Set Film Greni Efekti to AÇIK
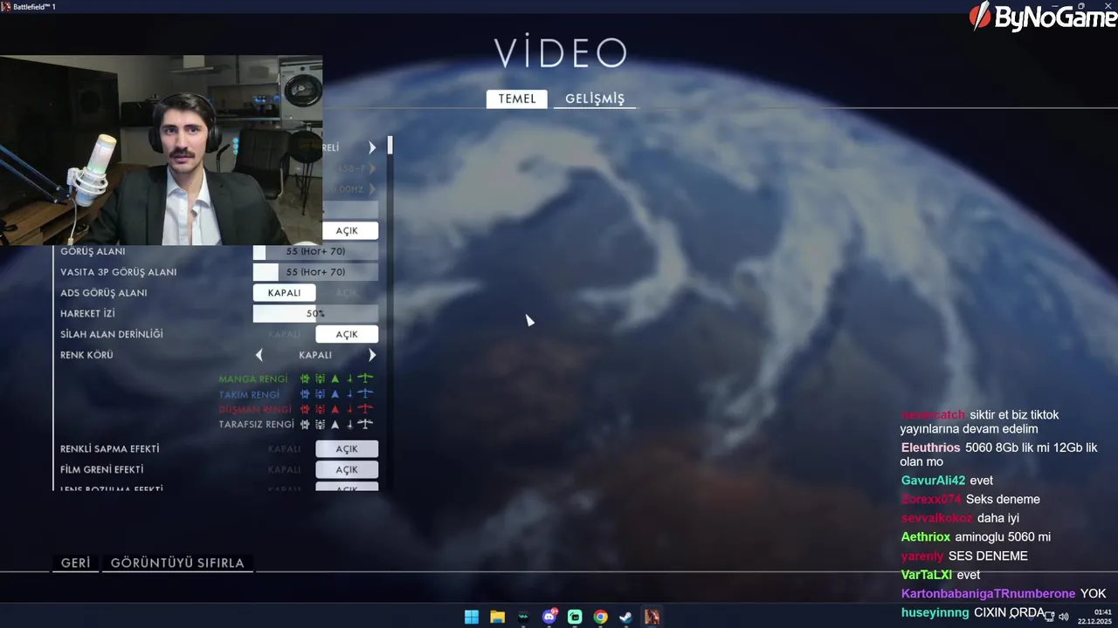This screenshot has width=1118, height=628. click(x=347, y=469)
